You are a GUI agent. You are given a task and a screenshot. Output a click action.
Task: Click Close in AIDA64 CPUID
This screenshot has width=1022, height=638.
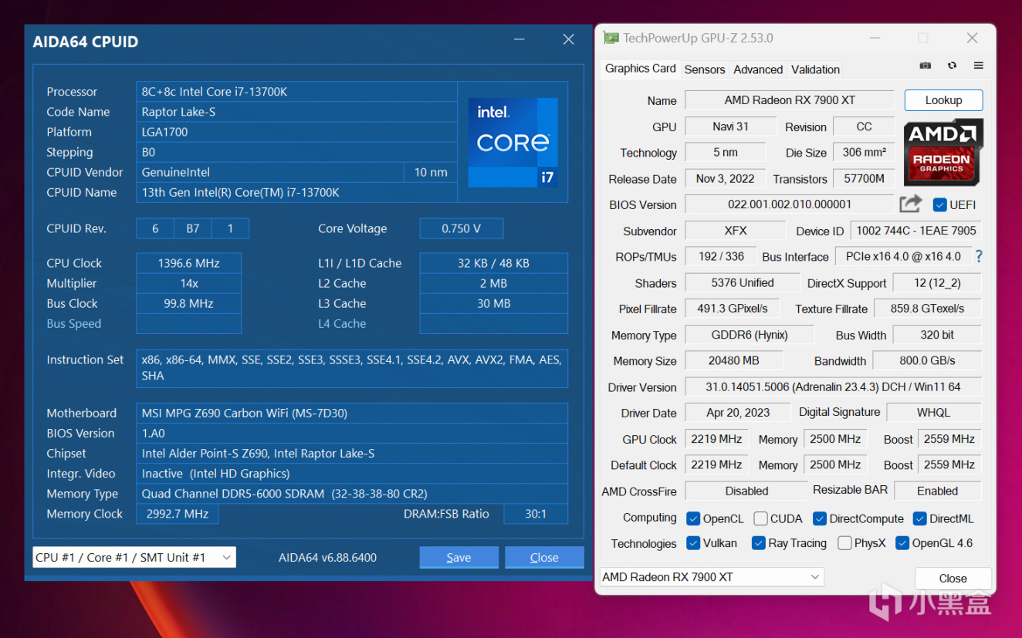[x=544, y=557]
